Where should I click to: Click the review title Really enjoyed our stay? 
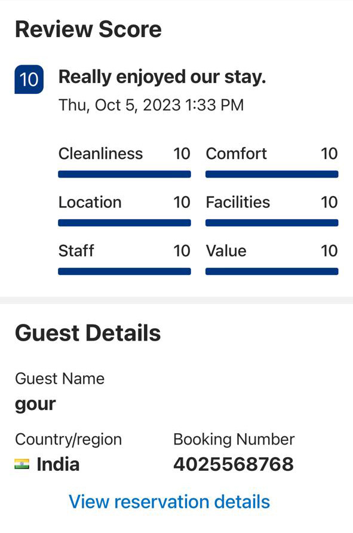click(162, 77)
